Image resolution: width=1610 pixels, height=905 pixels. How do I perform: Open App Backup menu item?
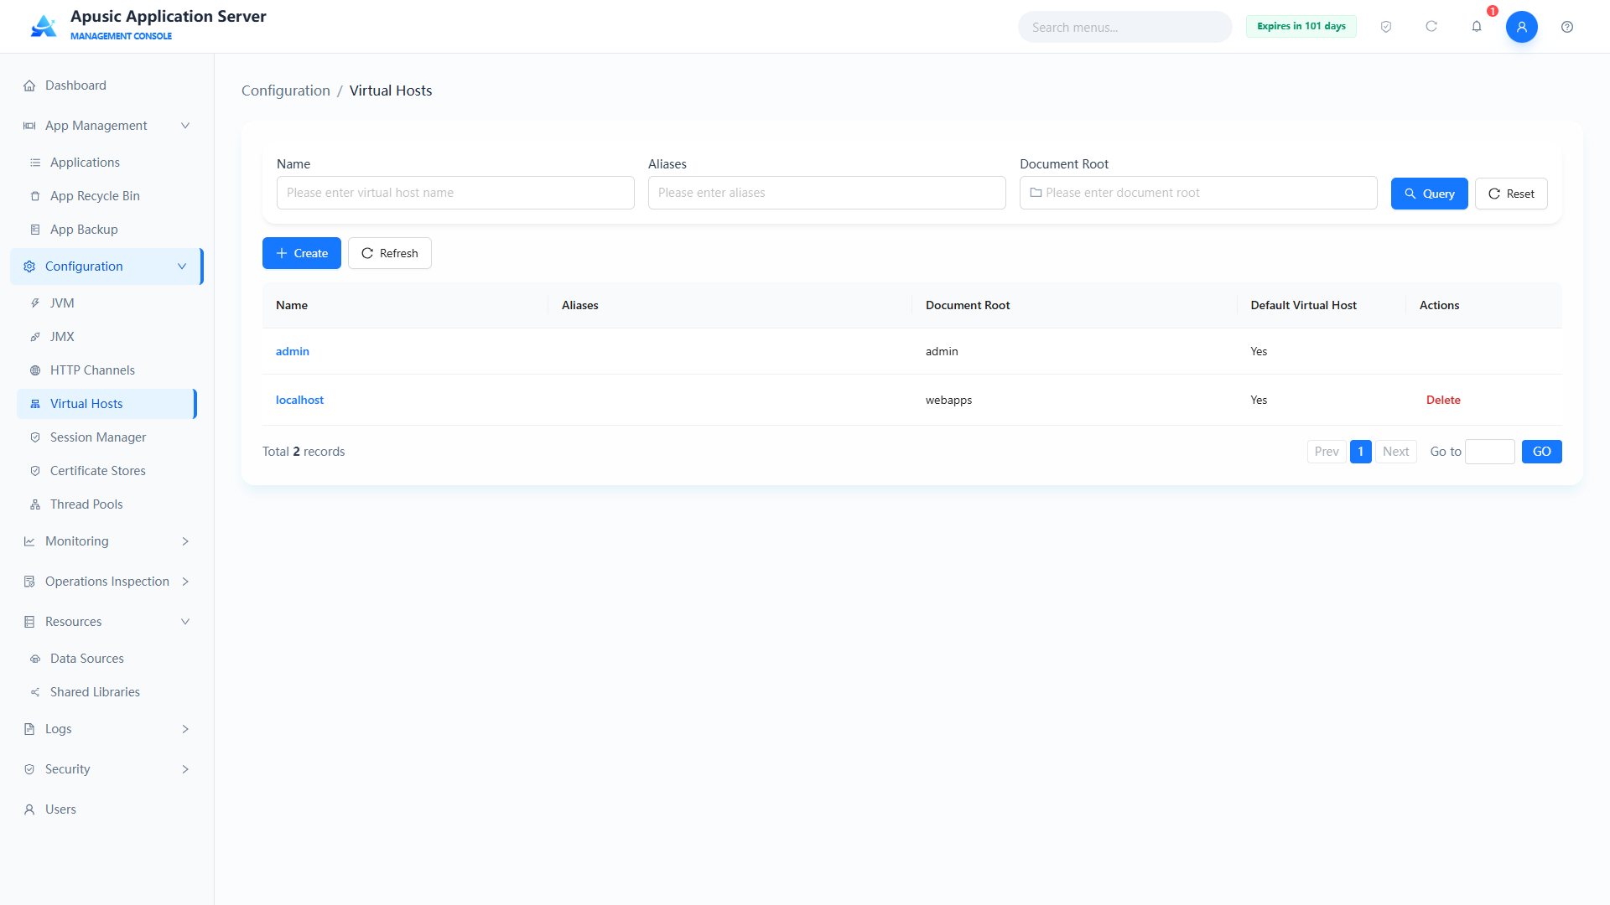click(x=106, y=230)
